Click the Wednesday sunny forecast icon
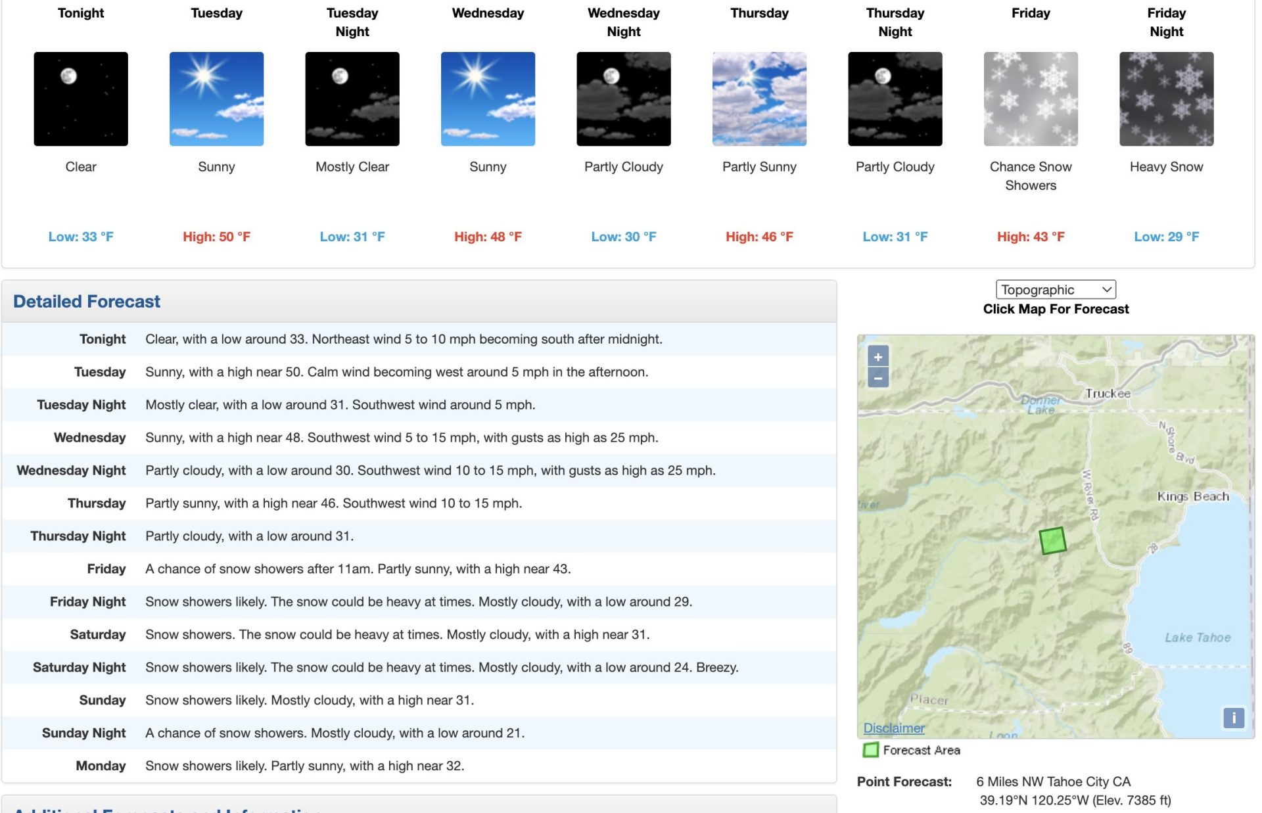 coord(488,99)
